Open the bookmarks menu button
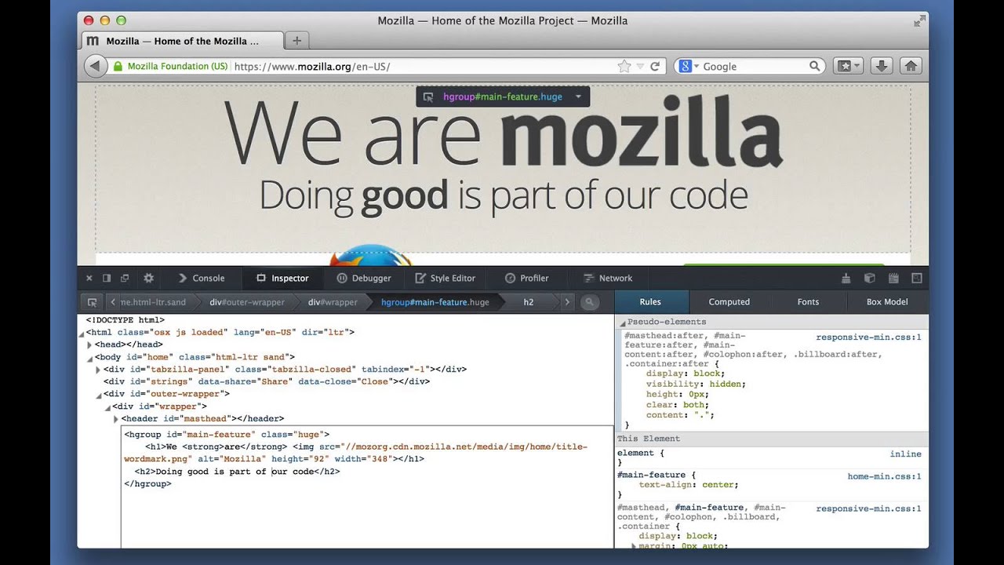The image size is (1004, 565). pos(848,67)
